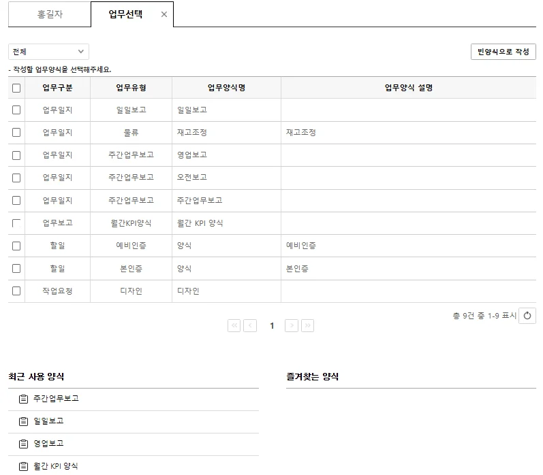This screenshot has width=543, height=475.
Task: Click the clipboard icon next to 주간업무보고
Action: [x=24, y=399]
